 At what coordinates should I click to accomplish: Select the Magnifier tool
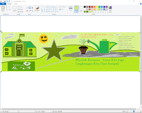click(x=32, y=11)
